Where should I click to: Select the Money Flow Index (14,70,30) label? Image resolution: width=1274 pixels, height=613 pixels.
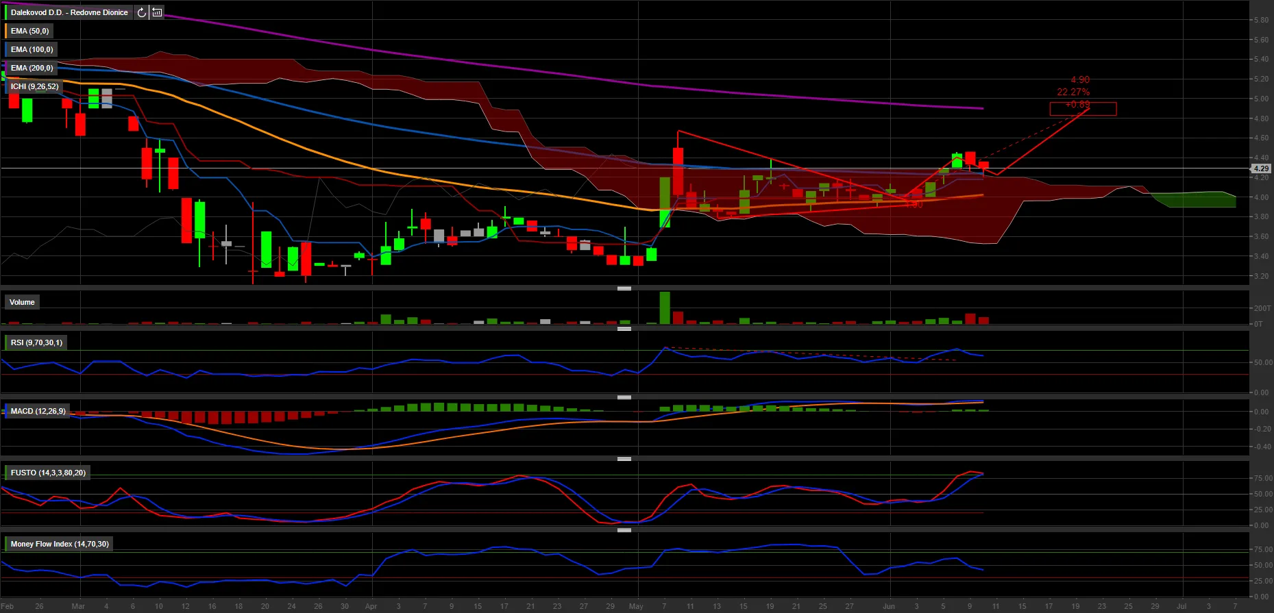click(60, 544)
